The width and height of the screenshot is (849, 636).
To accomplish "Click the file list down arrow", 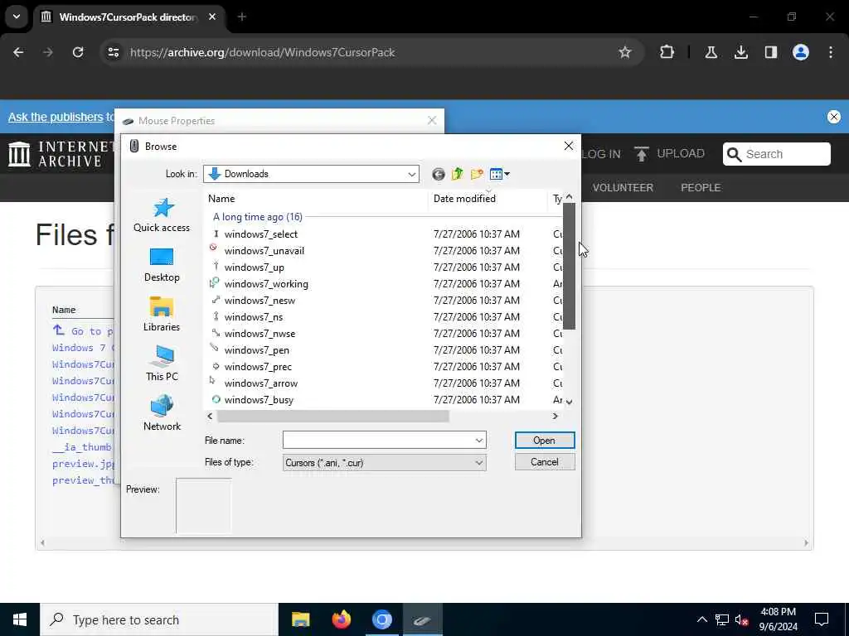I will click(569, 402).
